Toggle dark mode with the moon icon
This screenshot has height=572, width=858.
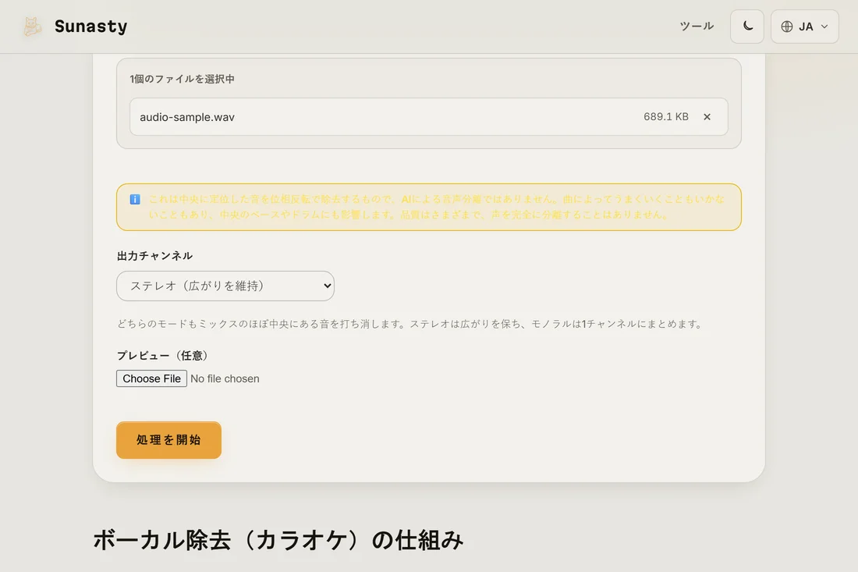coord(747,27)
